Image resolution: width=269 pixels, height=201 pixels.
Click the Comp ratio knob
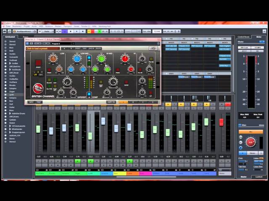point(119,93)
